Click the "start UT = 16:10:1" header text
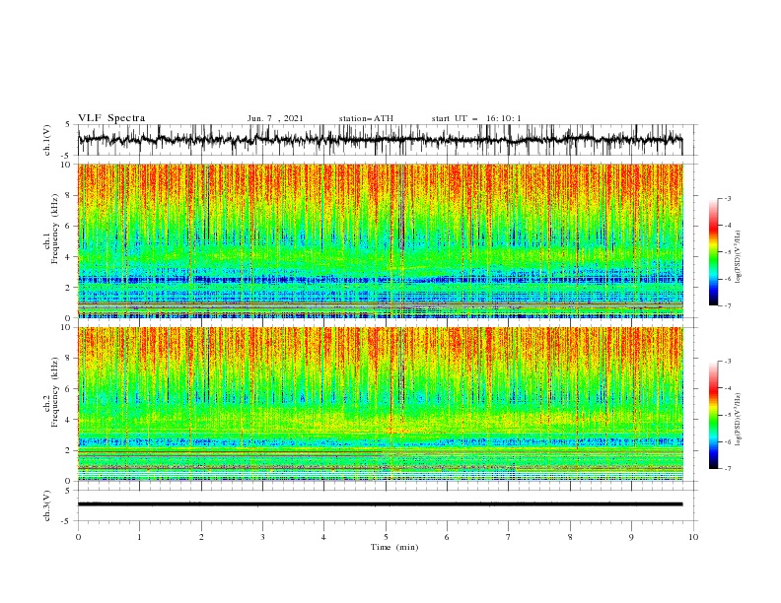 pyautogui.click(x=476, y=118)
